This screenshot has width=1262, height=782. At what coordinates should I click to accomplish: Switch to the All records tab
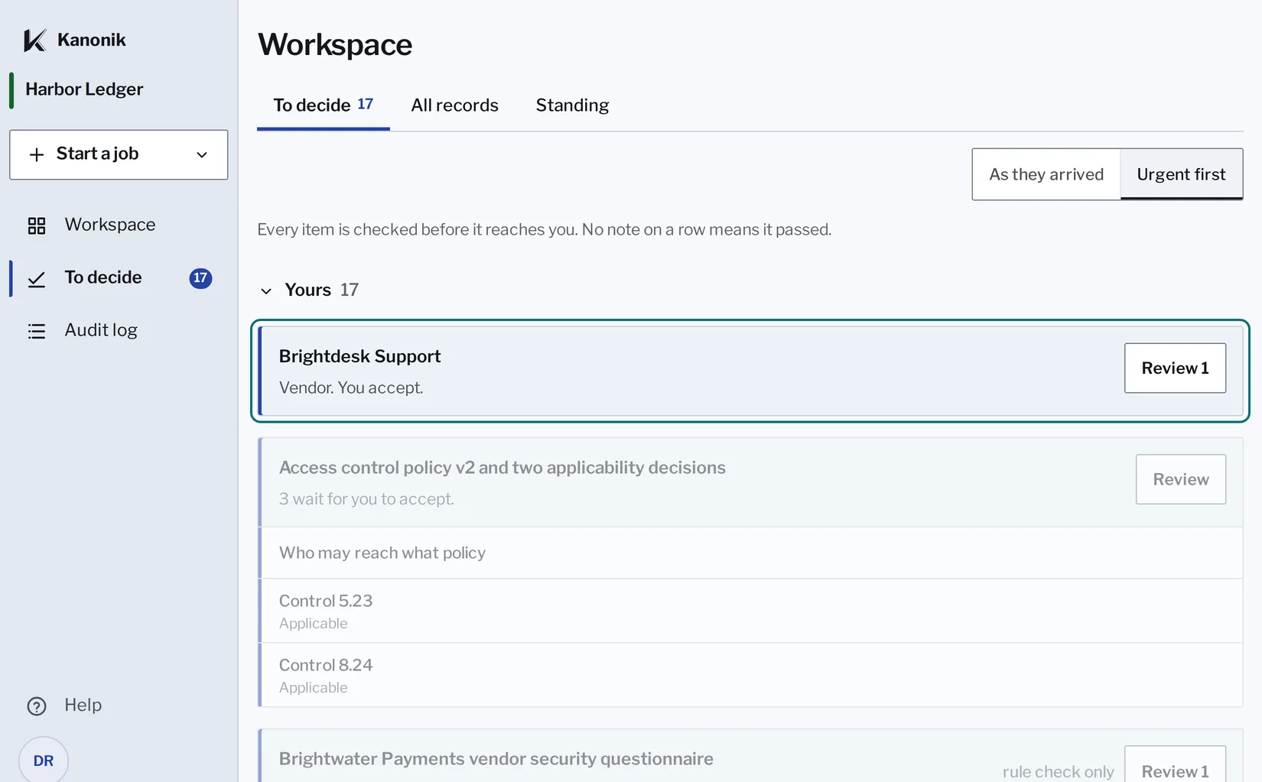(454, 105)
